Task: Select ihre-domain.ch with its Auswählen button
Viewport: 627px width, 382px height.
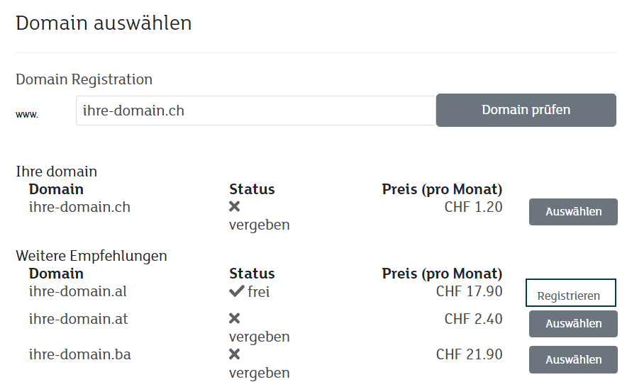Action: (573, 212)
